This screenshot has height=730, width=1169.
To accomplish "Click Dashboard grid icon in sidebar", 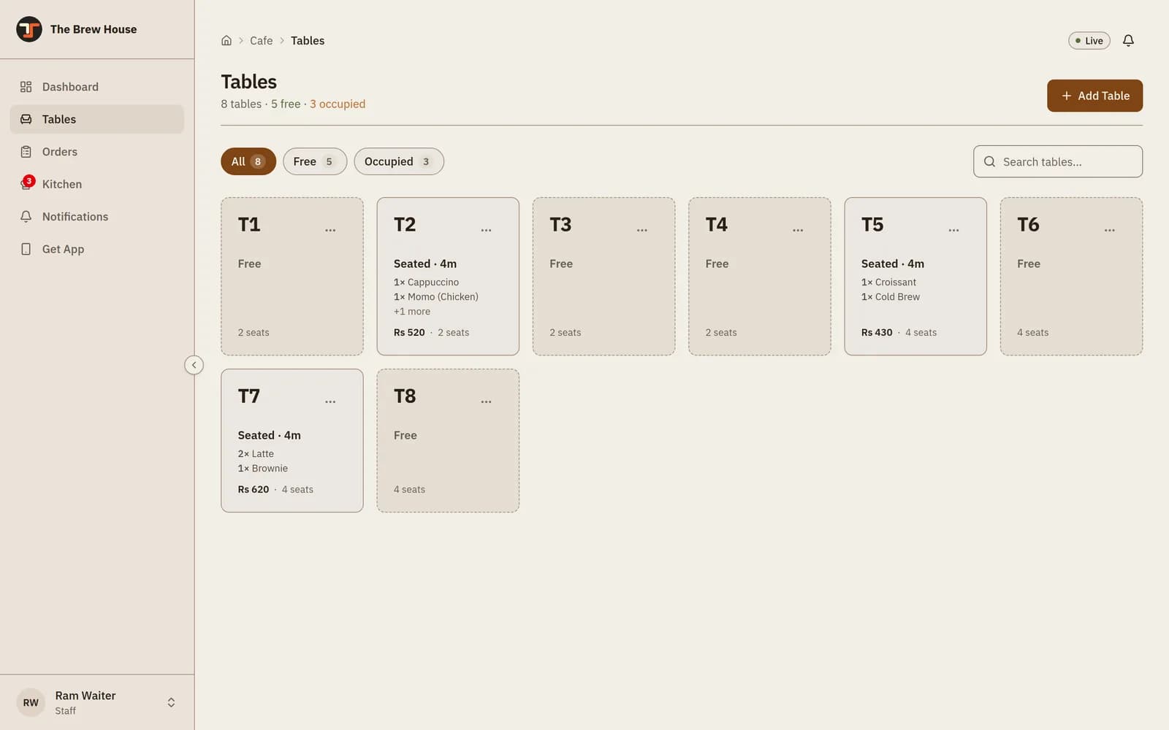I will (x=26, y=87).
